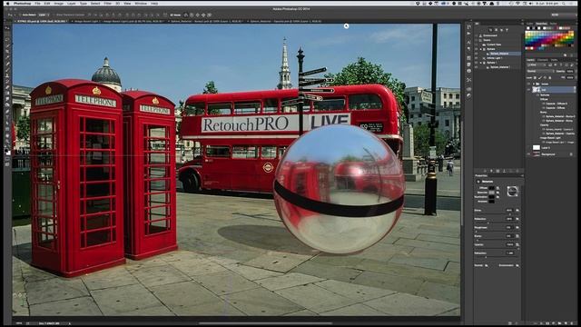Toggle visibility of Environment in 3D panel

coord(476,35)
